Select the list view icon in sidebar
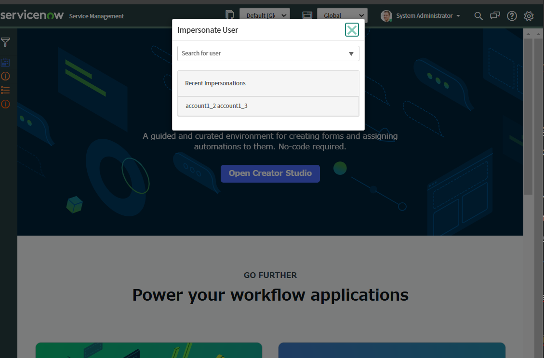Screen dimensions: 544x358 pos(5,90)
